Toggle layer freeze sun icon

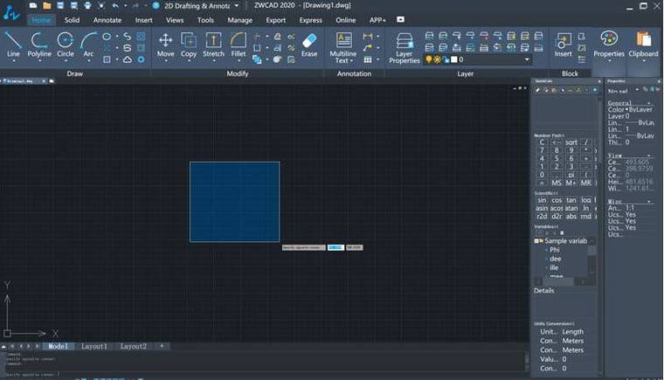coord(437,59)
